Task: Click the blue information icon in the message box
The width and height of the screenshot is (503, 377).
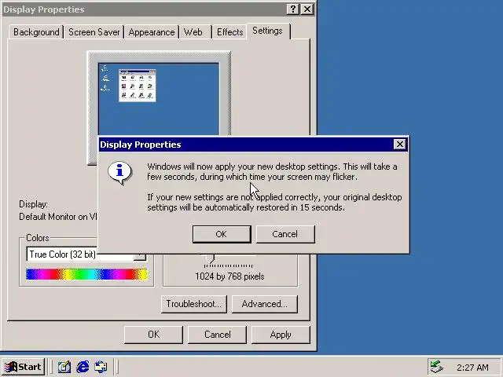Action: 119,173
